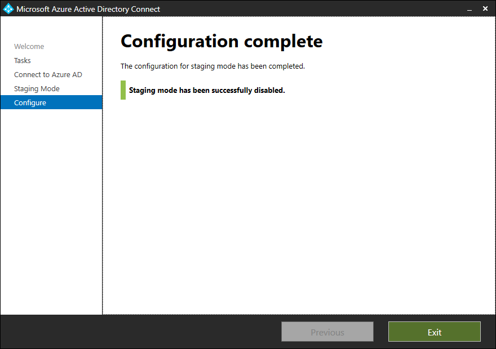
Task: Click the 'configuration for staging mode has been completed' text
Action: point(212,66)
